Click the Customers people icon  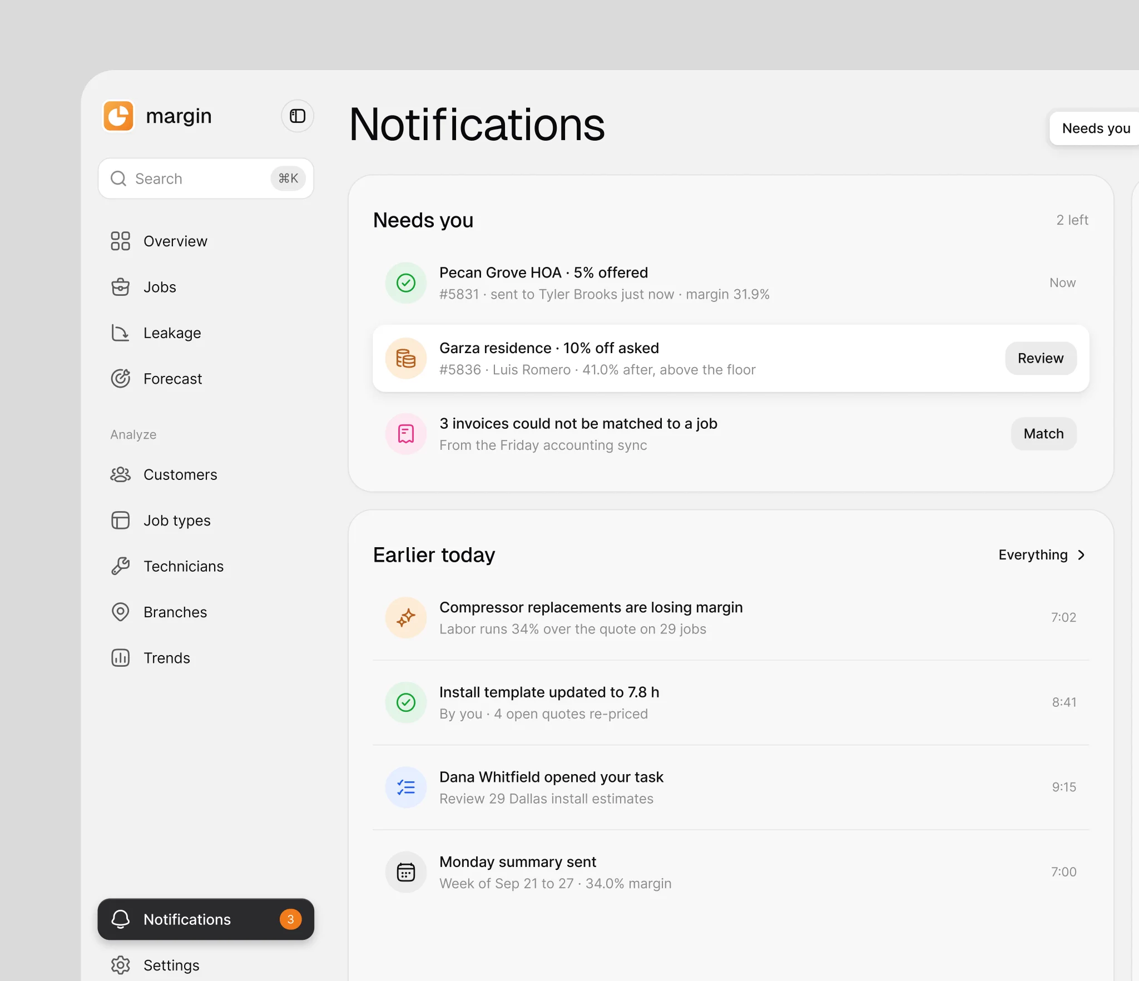(x=120, y=474)
